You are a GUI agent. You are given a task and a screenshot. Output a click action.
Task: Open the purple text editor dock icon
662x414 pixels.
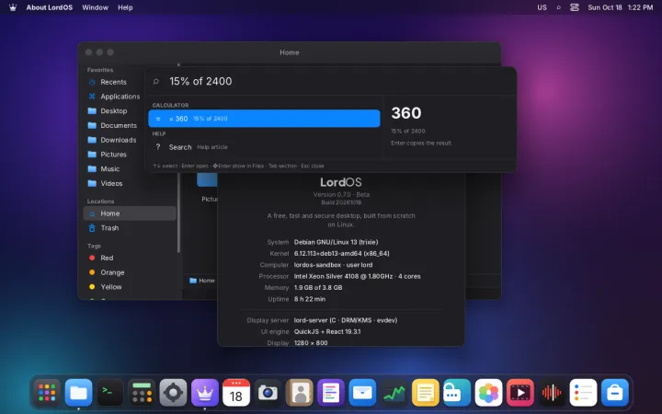[331, 393]
